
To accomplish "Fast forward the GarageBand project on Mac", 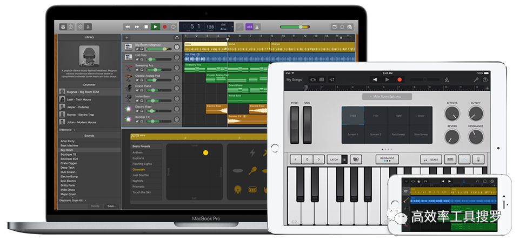I will (137, 27).
